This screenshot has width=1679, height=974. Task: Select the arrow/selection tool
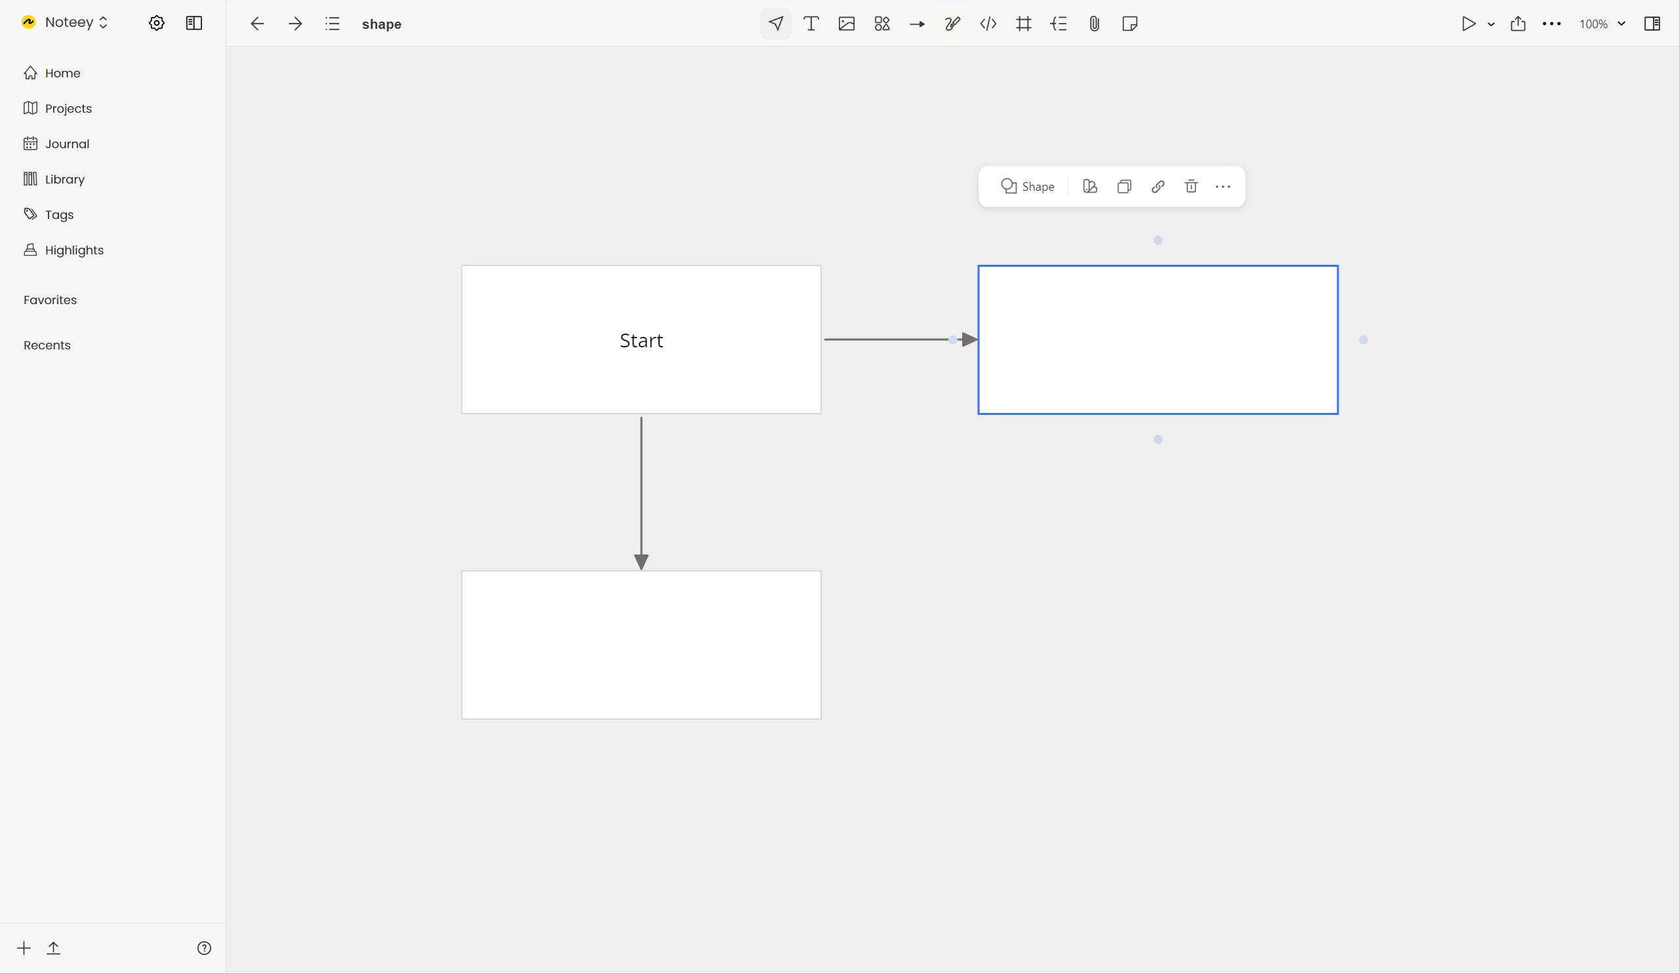click(775, 23)
